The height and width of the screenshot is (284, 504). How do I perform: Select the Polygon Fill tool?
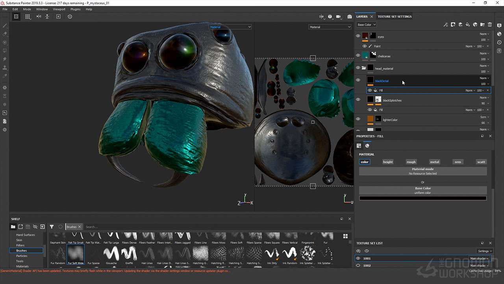(x=5, y=50)
